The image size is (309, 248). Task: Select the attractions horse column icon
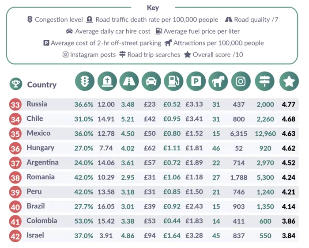click(218, 81)
